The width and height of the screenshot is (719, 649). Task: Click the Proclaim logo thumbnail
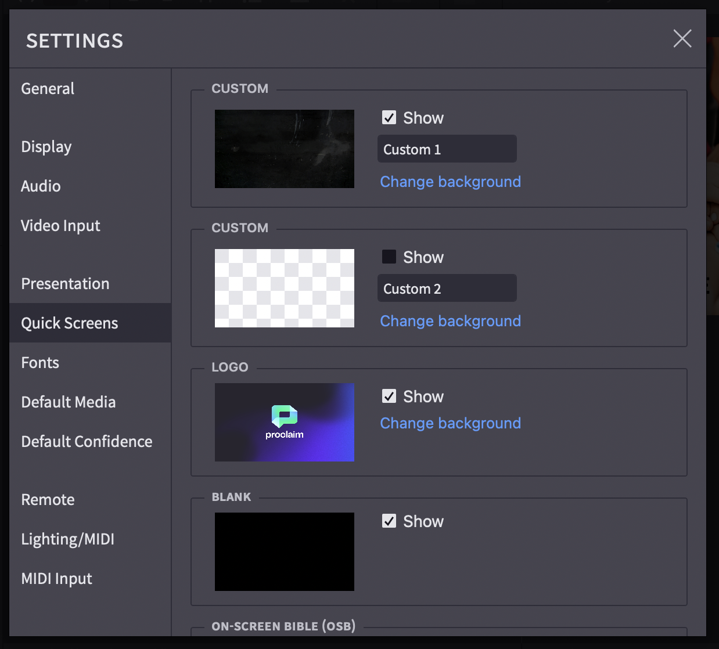coord(285,422)
